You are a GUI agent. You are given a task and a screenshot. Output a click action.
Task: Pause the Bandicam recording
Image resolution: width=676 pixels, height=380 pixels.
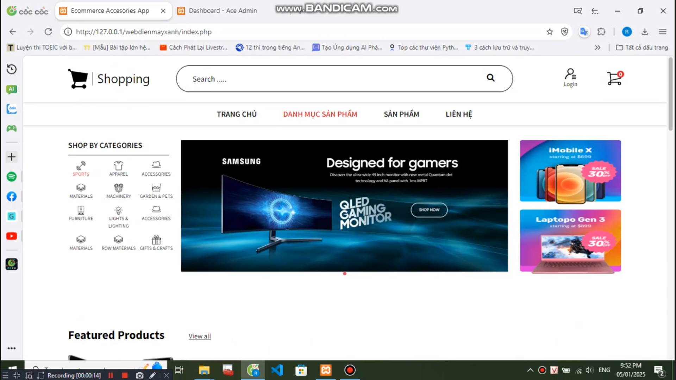pos(111,375)
